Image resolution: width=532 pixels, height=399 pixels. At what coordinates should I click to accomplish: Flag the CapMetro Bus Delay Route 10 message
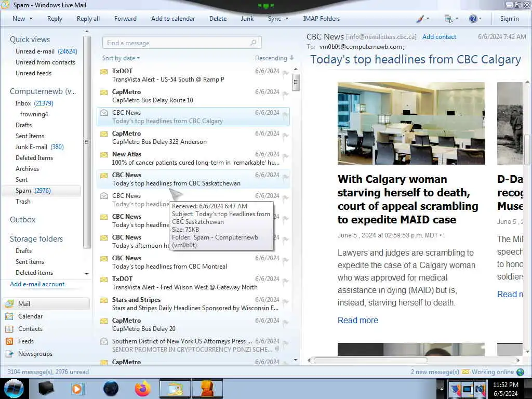point(285,94)
